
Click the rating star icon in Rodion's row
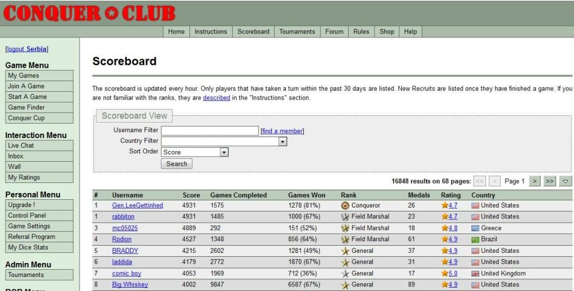coord(445,239)
